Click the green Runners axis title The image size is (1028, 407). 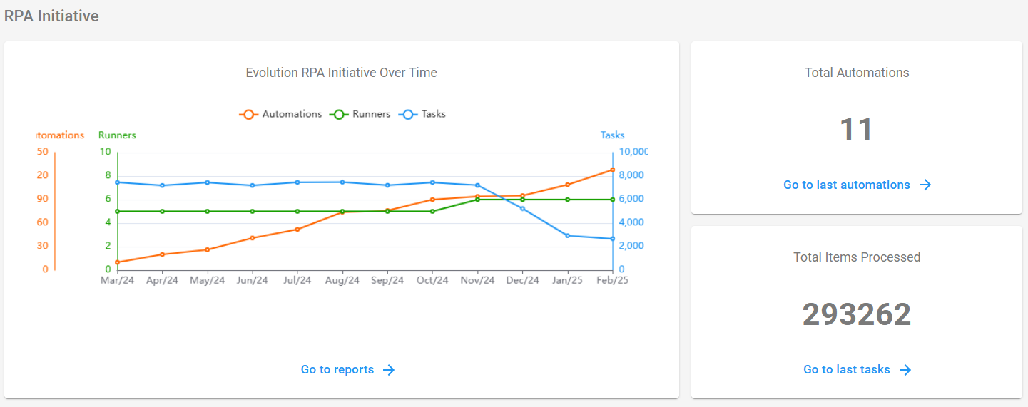pyautogui.click(x=117, y=135)
